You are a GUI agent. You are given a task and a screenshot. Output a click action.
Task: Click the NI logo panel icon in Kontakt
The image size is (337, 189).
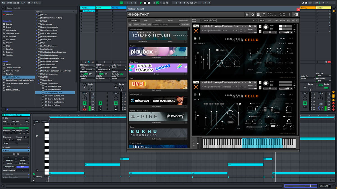(296, 15)
